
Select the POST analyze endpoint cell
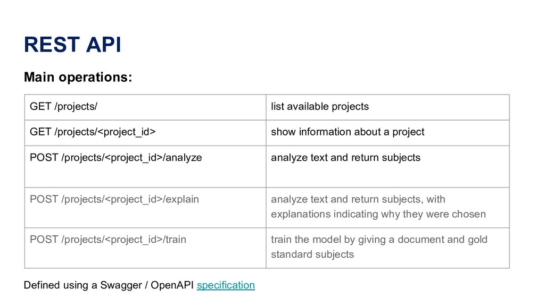pyautogui.click(x=116, y=158)
